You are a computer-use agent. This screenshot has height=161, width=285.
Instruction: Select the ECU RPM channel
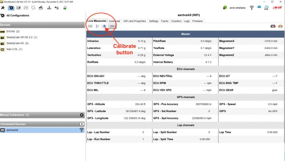(185, 83)
